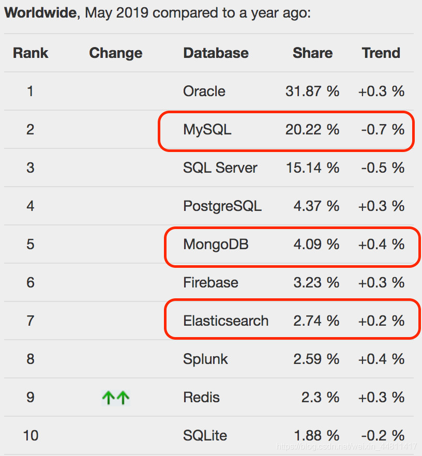
Task: Click the Rank column header
Action: 31,53
